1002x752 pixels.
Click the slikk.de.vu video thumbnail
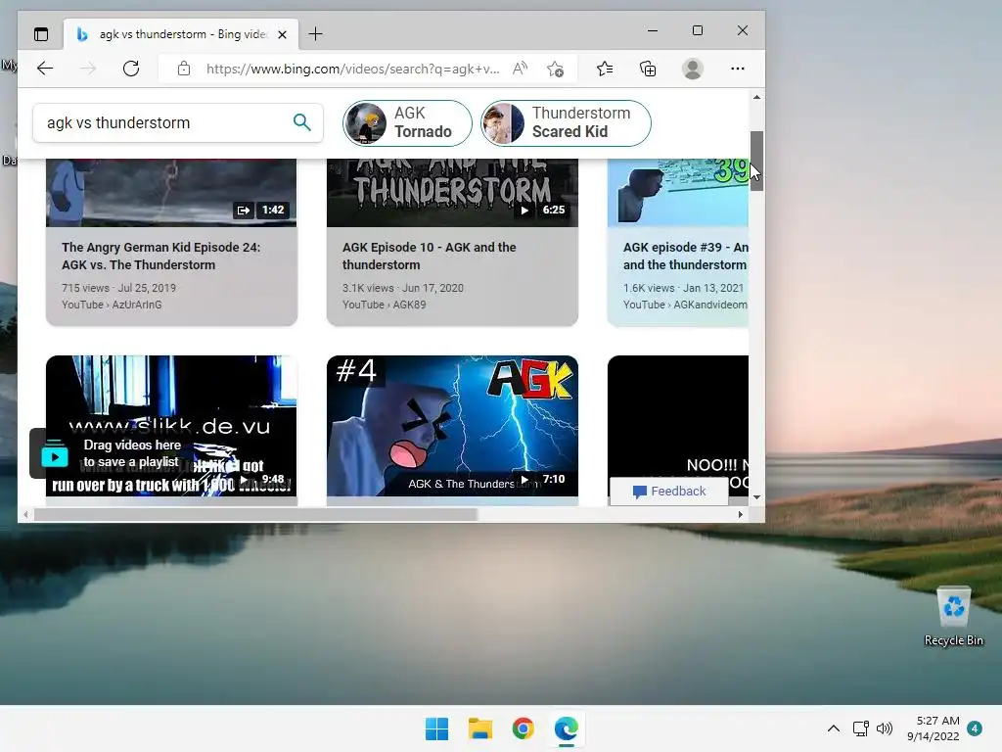[x=171, y=426]
